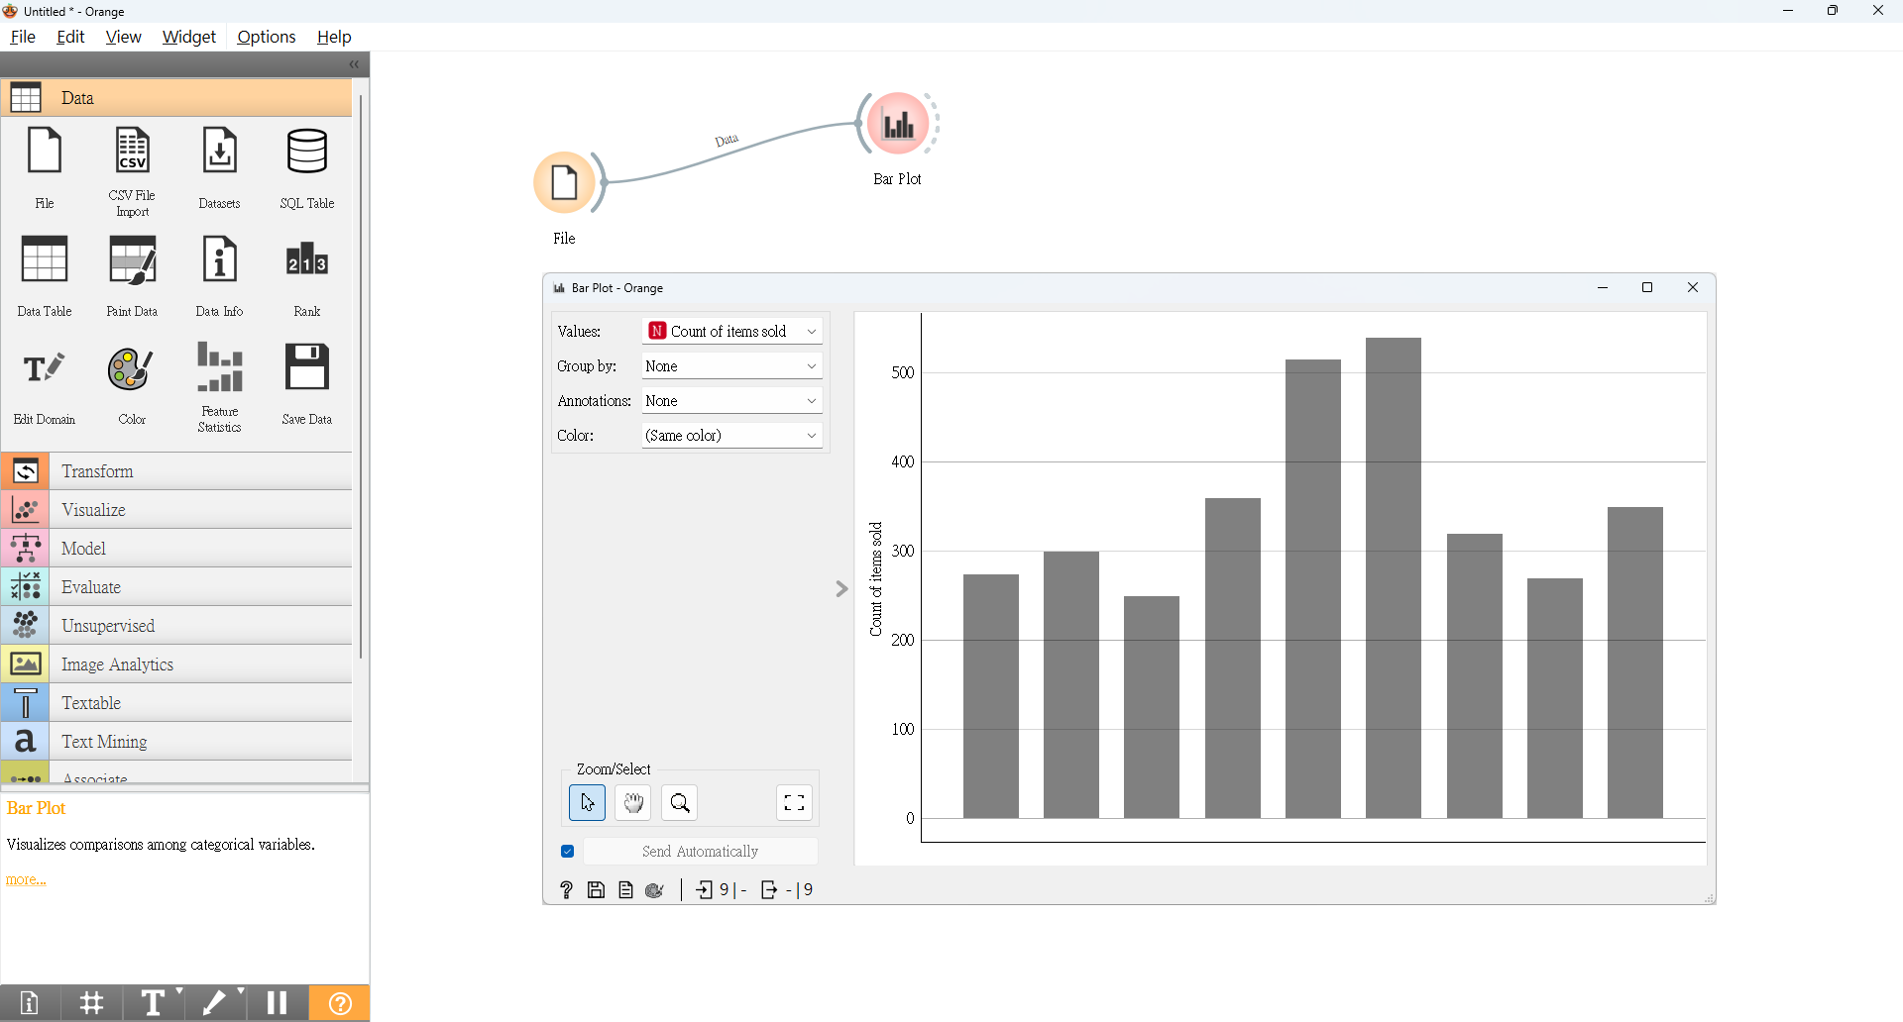Choose the pan hand tool
Image resolution: width=1903 pixels, height=1022 pixels.
633,803
